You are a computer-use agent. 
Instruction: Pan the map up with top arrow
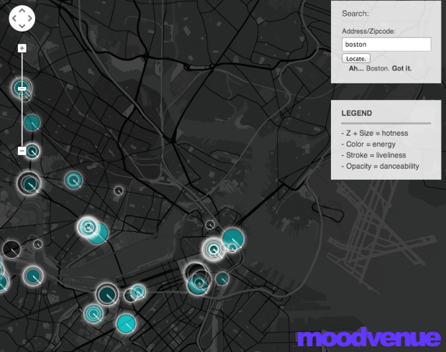pyautogui.click(x=22, y=11)
